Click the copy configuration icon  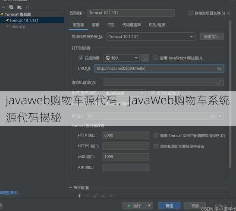tap(11, 7)
